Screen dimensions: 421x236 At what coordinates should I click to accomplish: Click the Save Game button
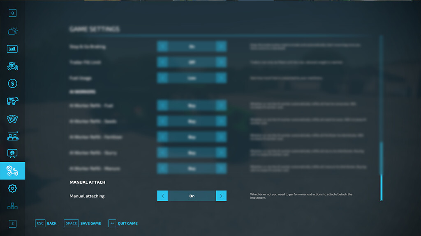coord(83,223)
